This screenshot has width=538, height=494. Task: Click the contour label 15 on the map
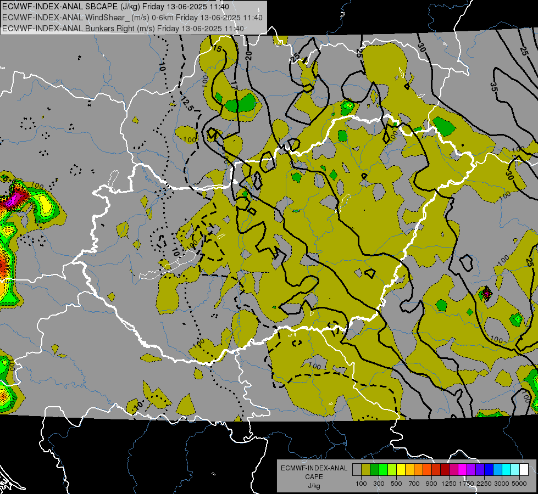click(x=218, y=48)
